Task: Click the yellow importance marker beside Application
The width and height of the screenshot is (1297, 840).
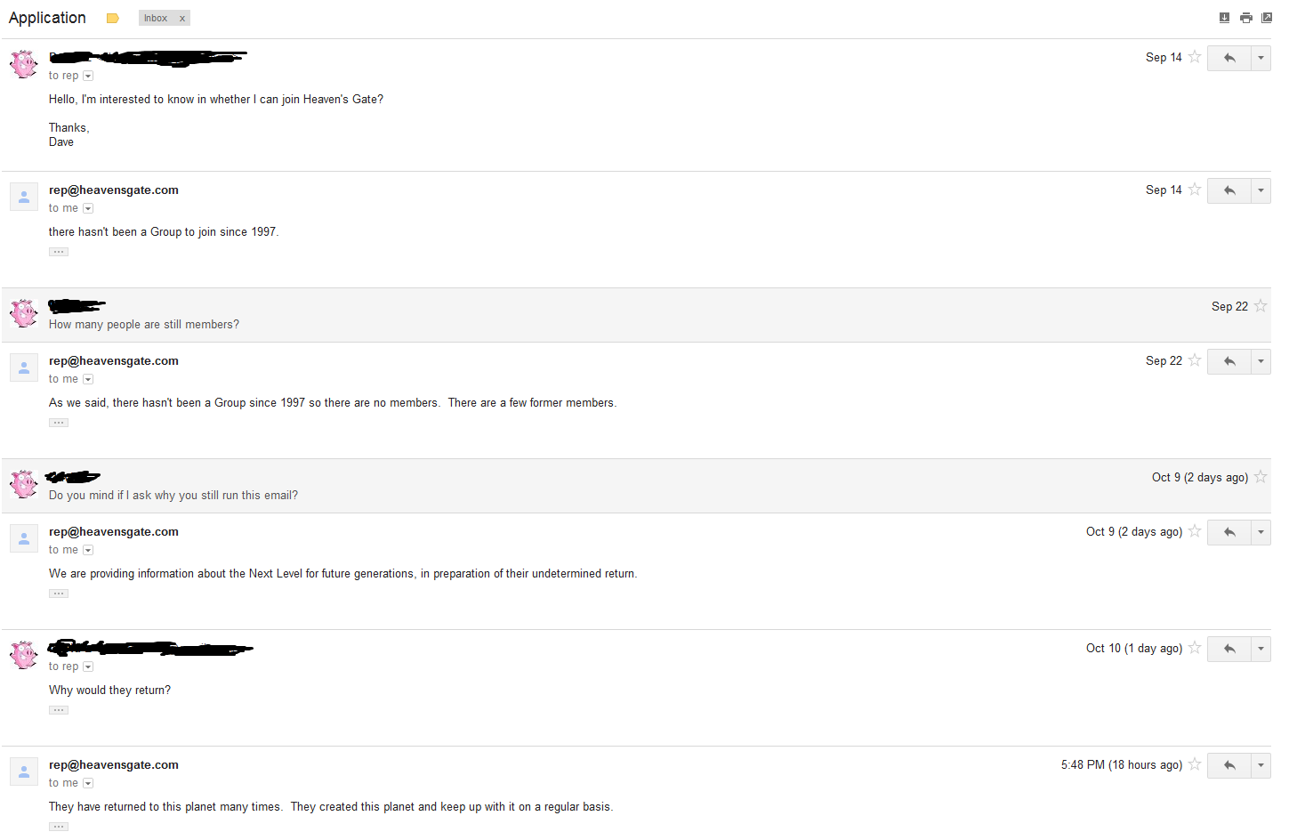Action: click(x=112, y=18)
